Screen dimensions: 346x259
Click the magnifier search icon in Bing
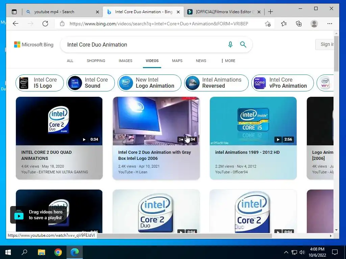[243, 45]
